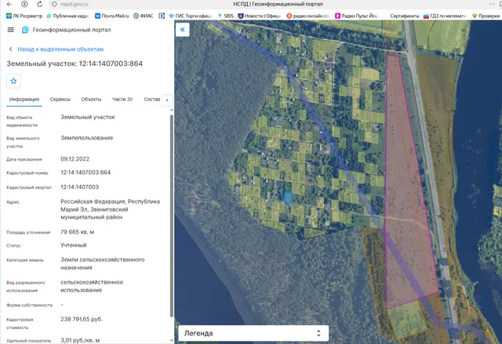Click scrollbar up arrow in info panel
502x344 pixels.
[172, 110]
